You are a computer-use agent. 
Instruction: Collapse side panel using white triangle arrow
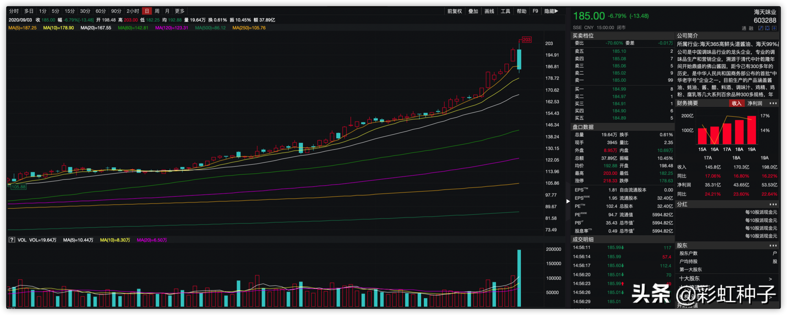click(x=568, y=201)
